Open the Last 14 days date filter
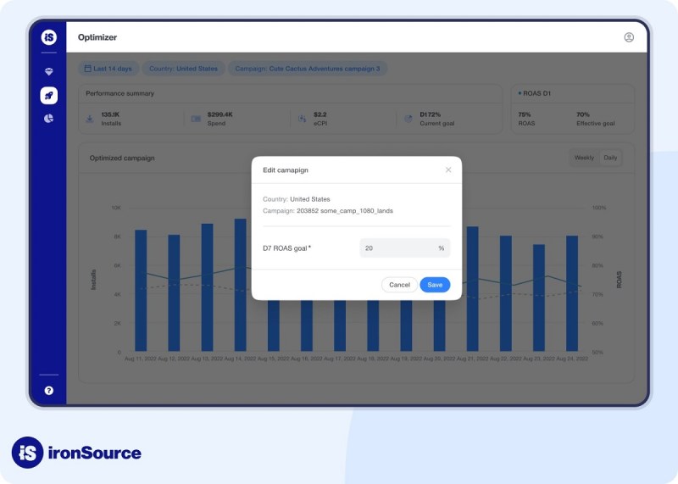This screenshot has height=484, width=678. tap(108, 69)
